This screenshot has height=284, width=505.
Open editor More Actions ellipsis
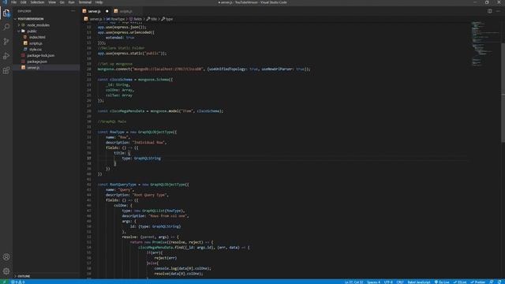498,11
